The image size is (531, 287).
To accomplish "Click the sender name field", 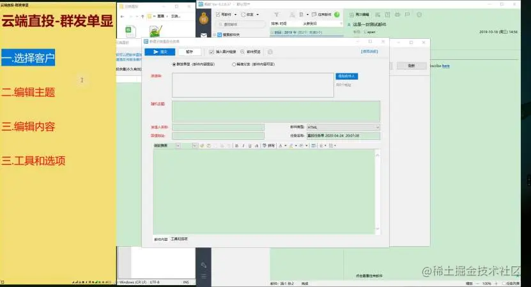I will point(218,127).
